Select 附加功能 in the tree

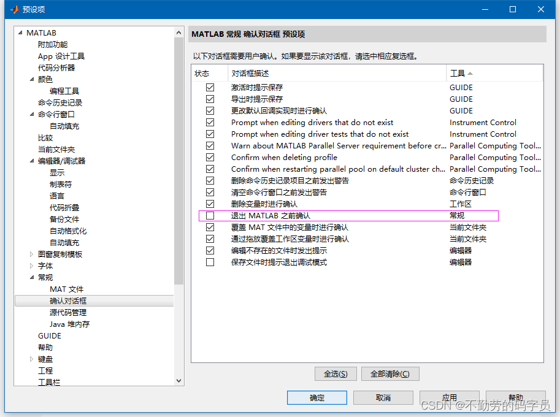click(53, 45)
